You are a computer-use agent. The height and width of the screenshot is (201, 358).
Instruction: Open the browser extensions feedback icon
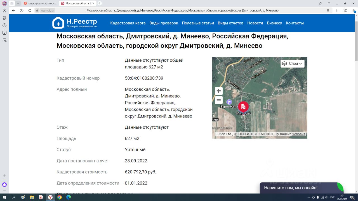tap(345, 11)
